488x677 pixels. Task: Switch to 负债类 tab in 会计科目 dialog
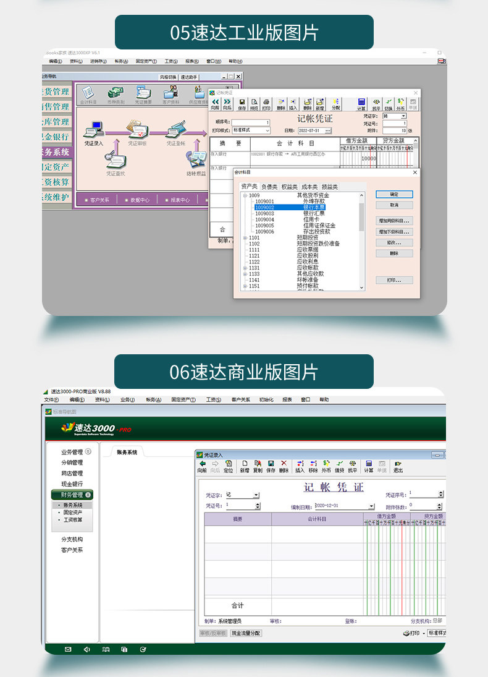[269, 187]
